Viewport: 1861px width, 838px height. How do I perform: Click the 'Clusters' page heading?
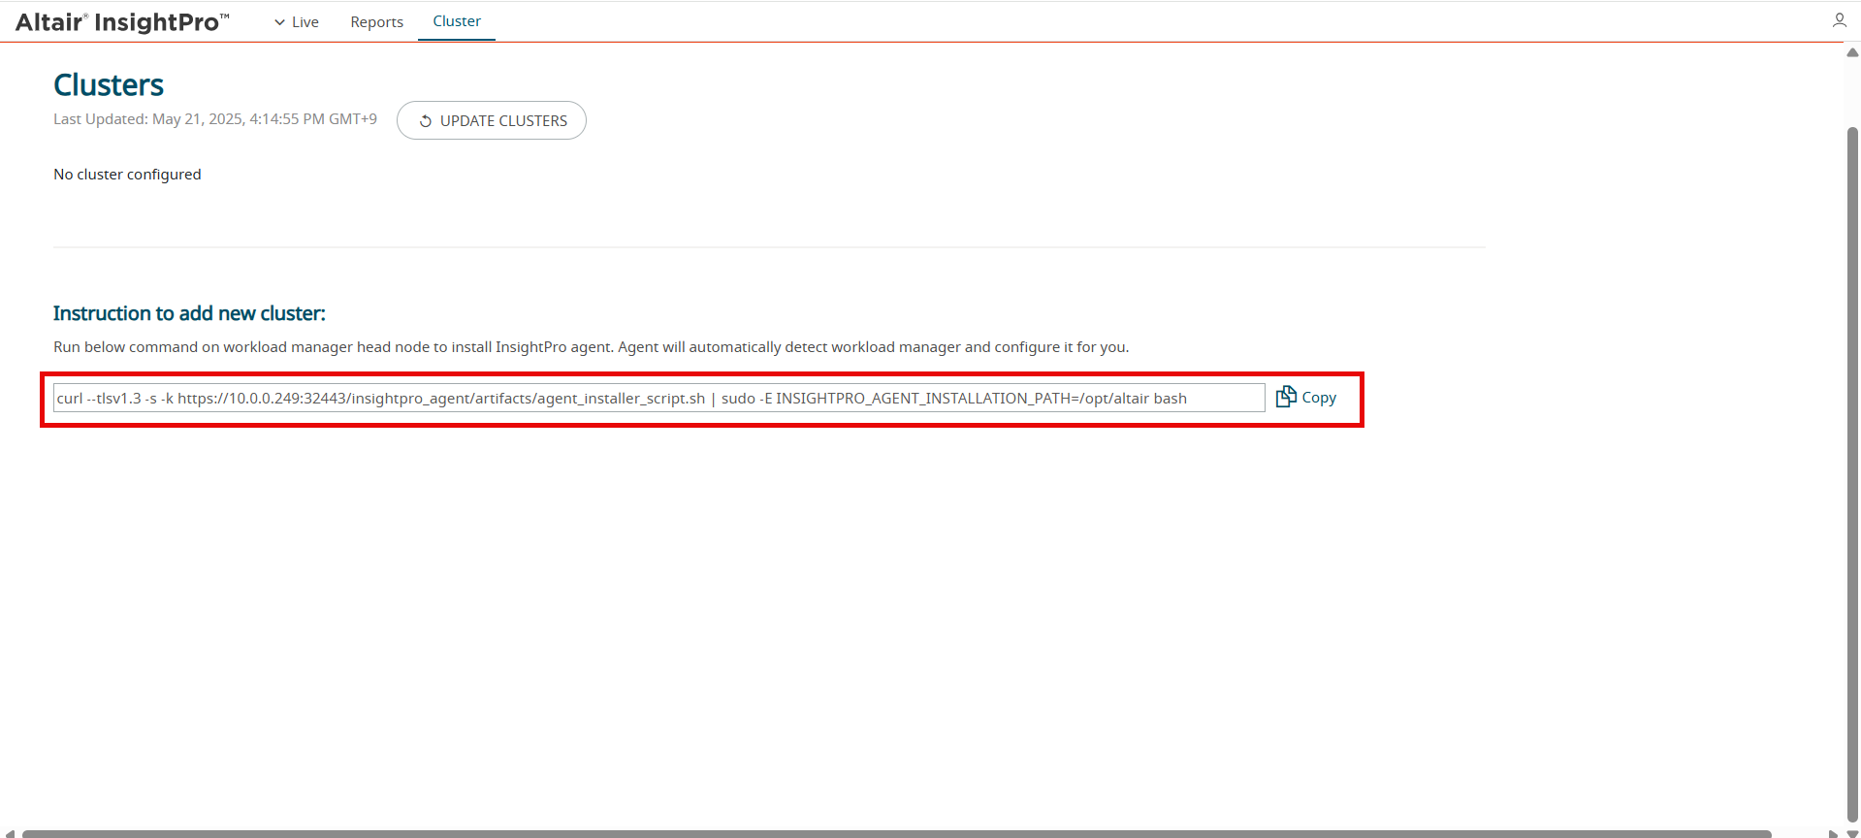pyautogui.click(x=109, y=85)
